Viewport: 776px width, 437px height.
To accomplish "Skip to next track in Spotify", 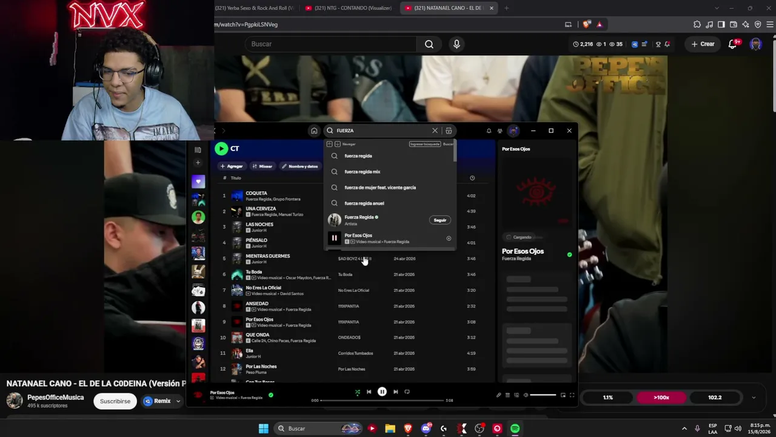I will [395, 392].
